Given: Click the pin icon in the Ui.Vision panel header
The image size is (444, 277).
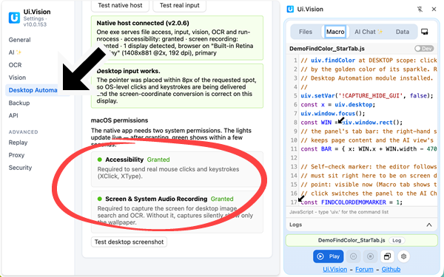Looking at the screenshot, I should click(420, 10).
